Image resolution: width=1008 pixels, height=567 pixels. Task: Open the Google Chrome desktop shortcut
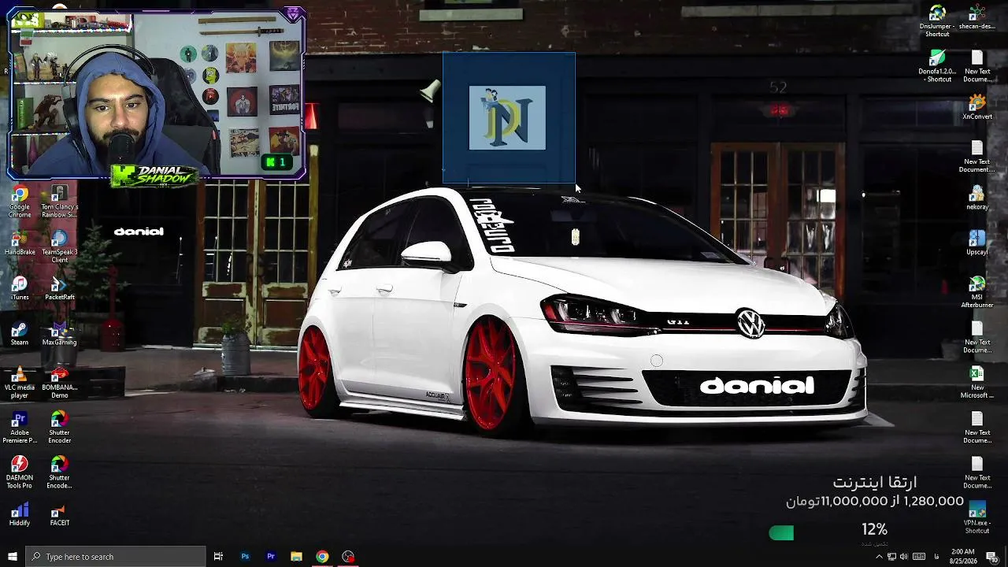click(x=20, y=202)
